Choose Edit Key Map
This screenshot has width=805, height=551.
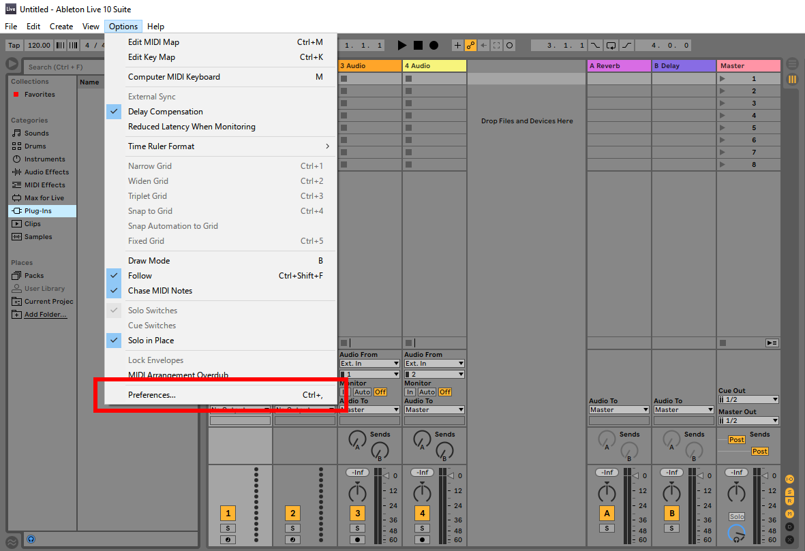point(221,57)
